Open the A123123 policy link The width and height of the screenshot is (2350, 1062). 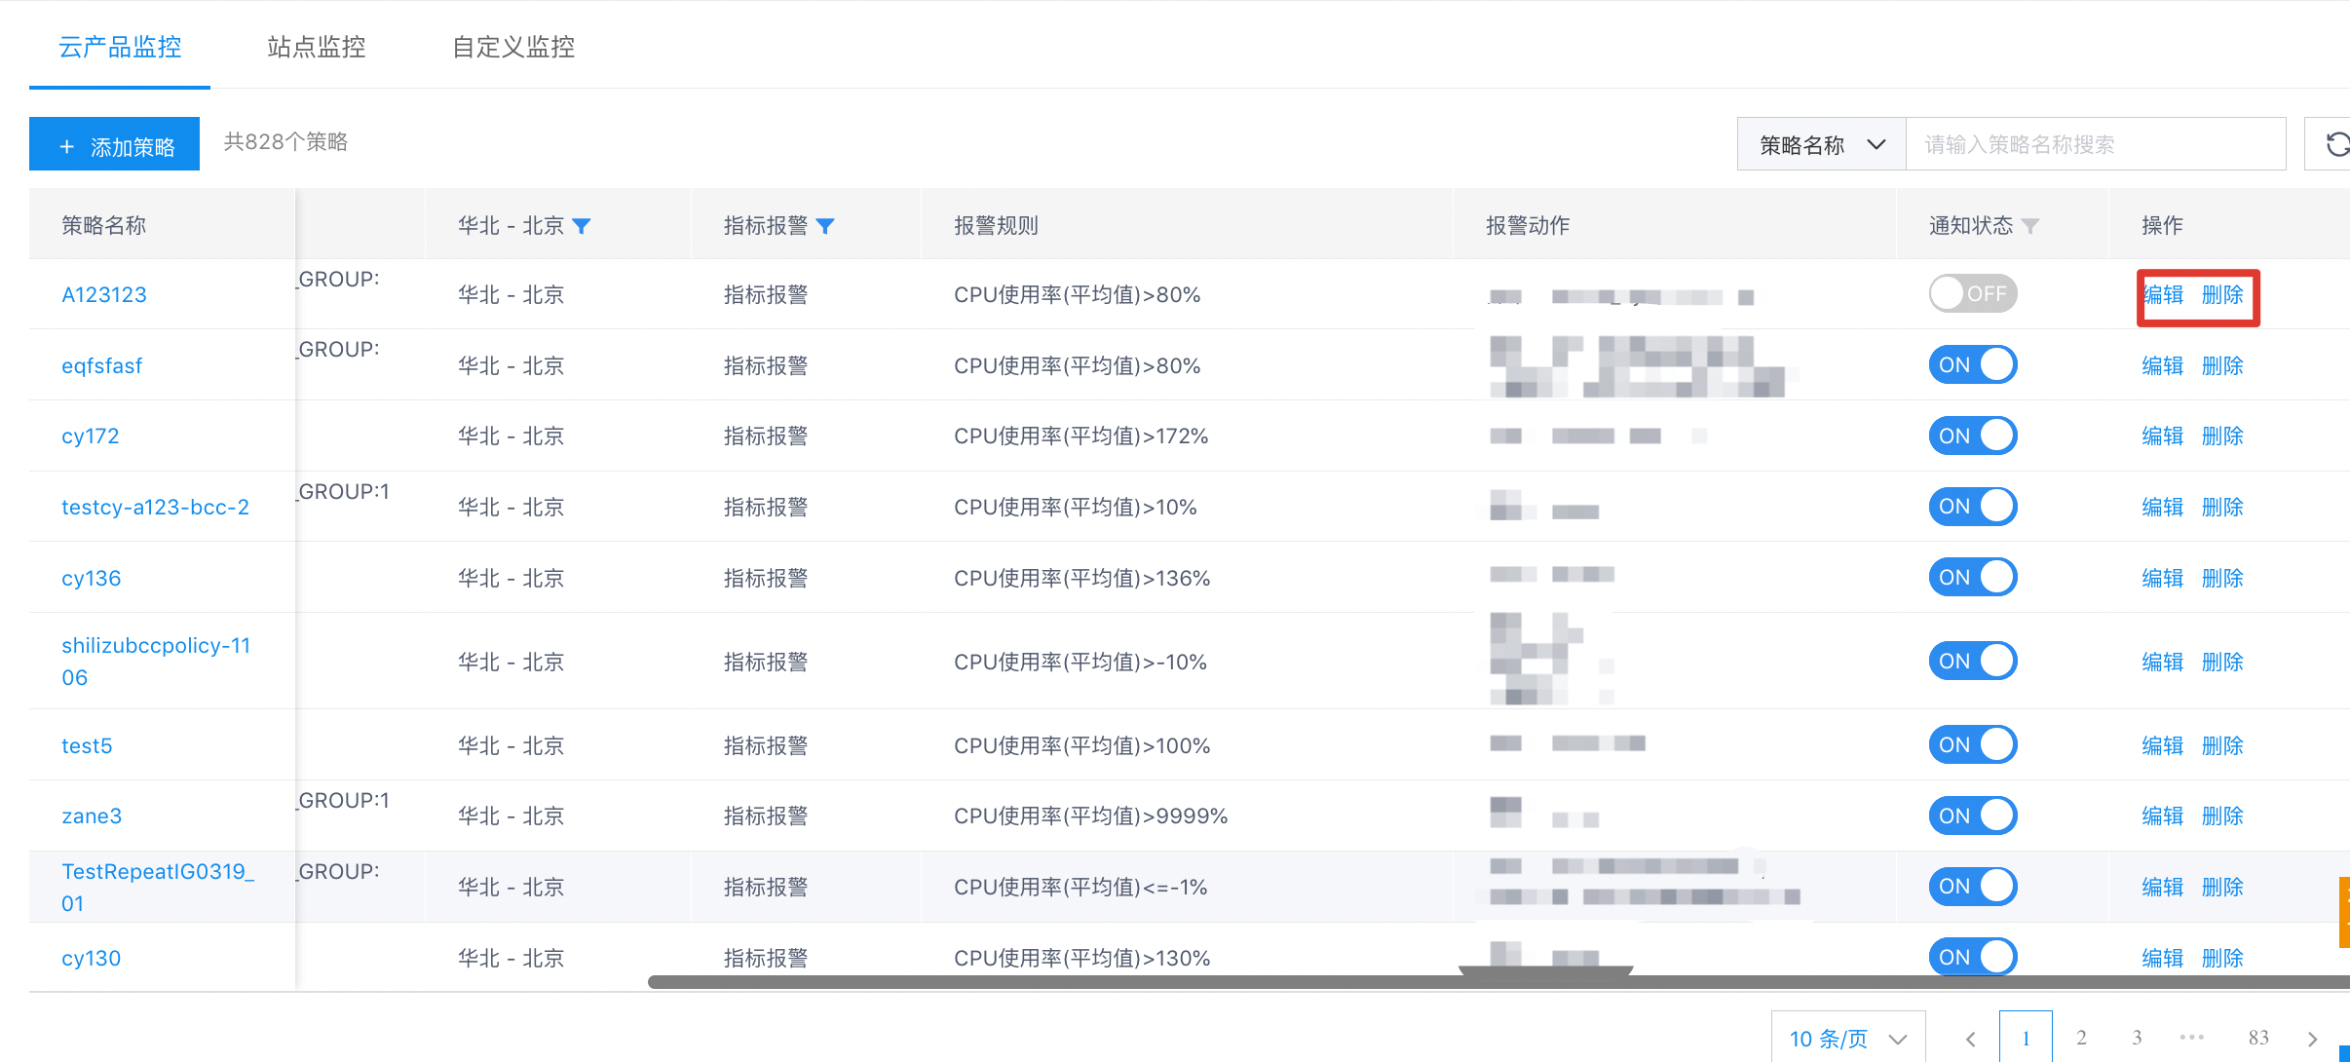point(104,294)
